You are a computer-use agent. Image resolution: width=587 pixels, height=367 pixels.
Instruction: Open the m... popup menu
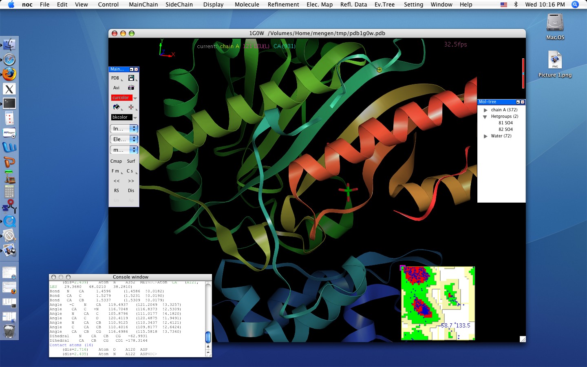[124, 150]
